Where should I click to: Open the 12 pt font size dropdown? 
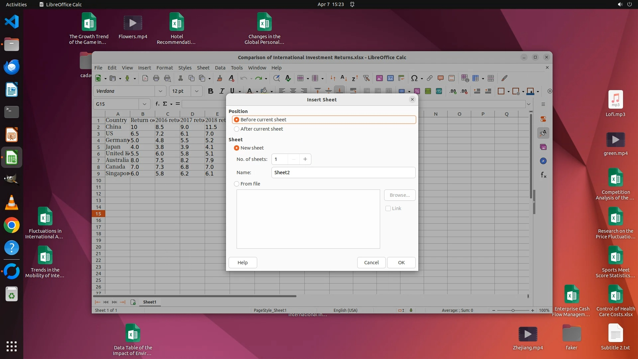(197, 91)
